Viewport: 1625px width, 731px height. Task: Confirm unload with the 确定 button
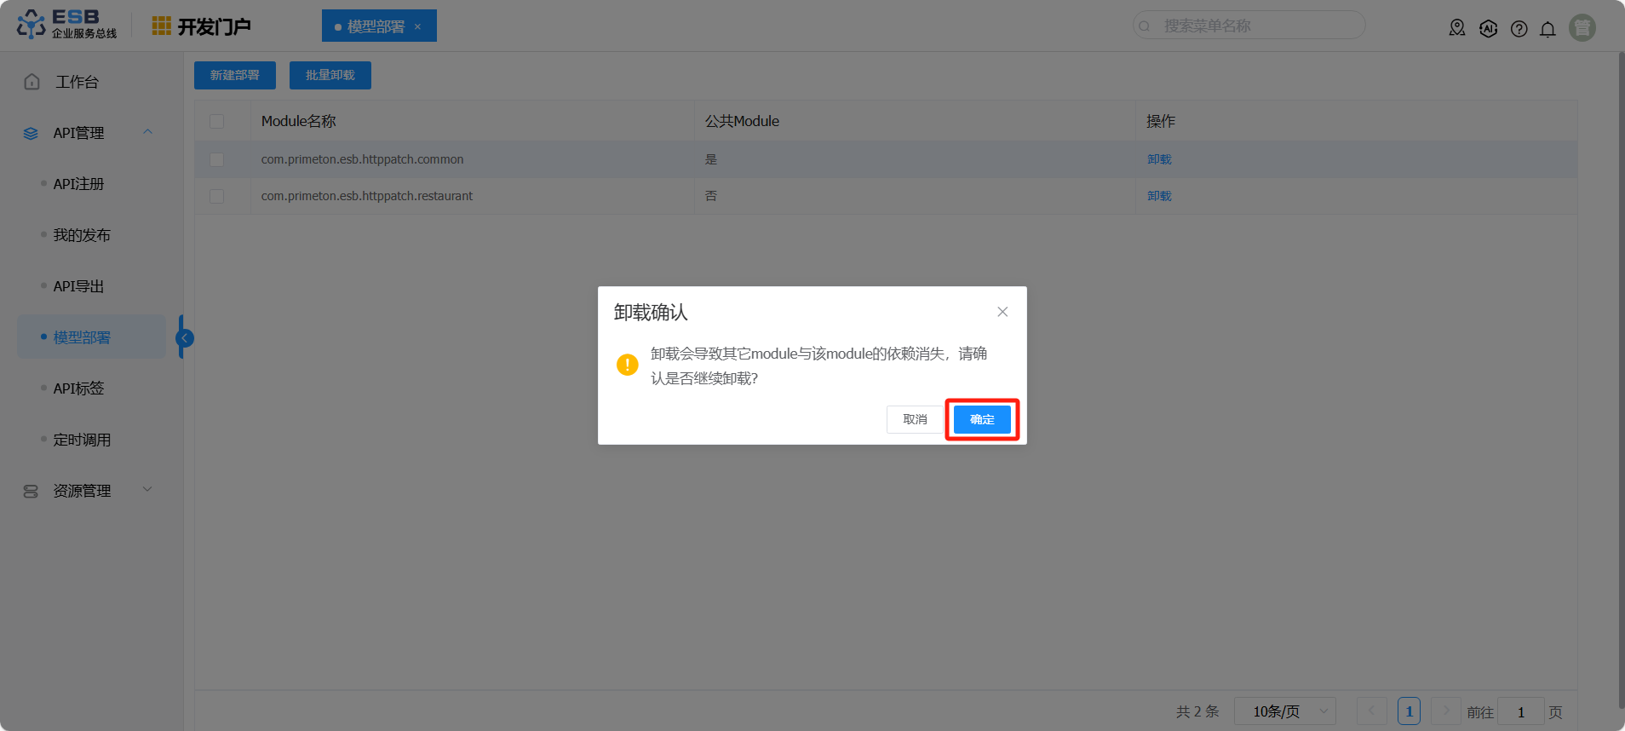[982, 419]
